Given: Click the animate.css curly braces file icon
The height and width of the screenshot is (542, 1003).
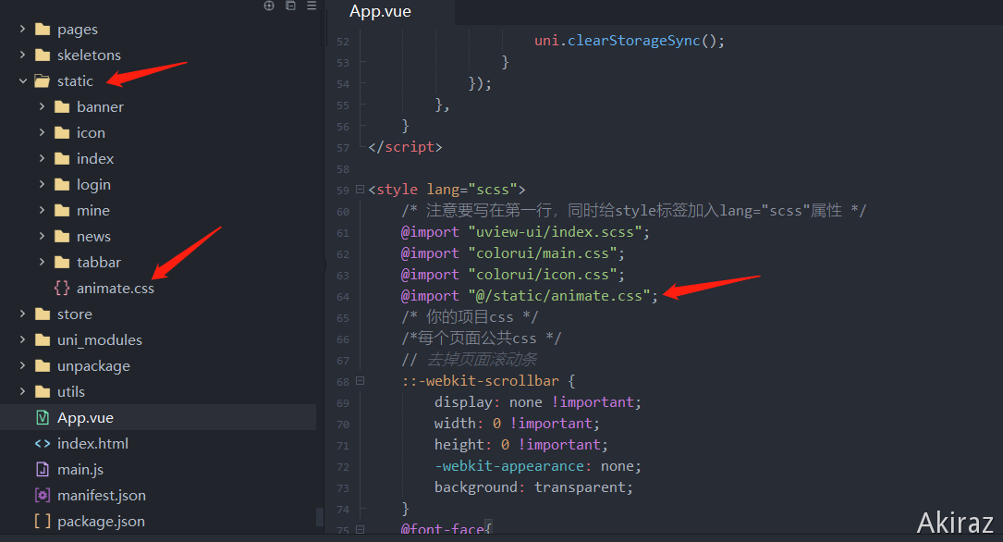Looking at the screenshot, I should pos(62,289).
